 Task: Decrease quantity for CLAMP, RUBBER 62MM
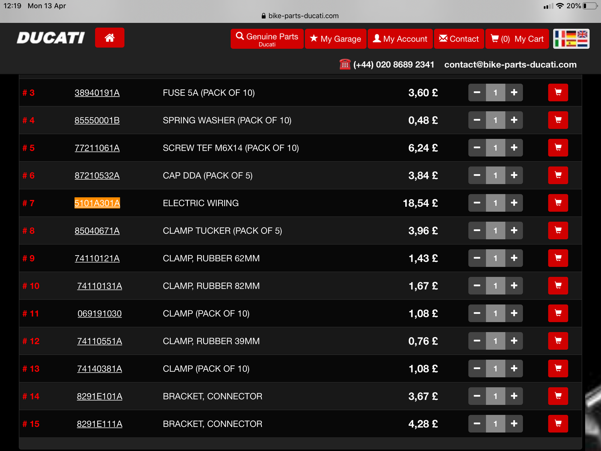(477, 258)
